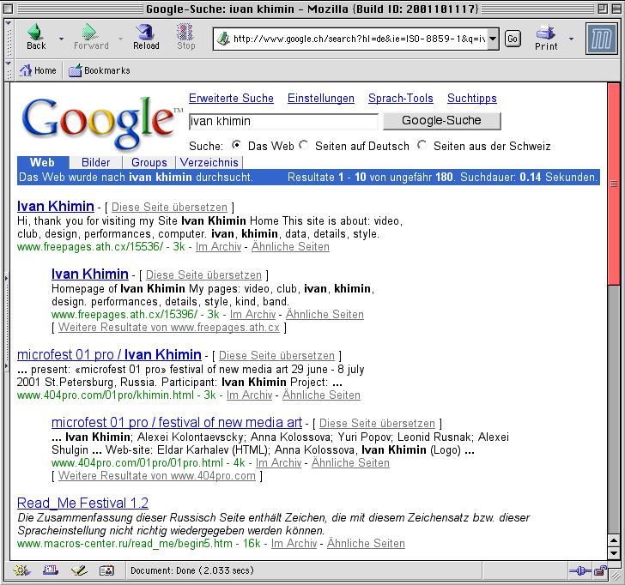This screenshot has width=625, height=585.
Task: Select the Seiten aus der Schweiz radio button
Action: (x=422, y=145)
